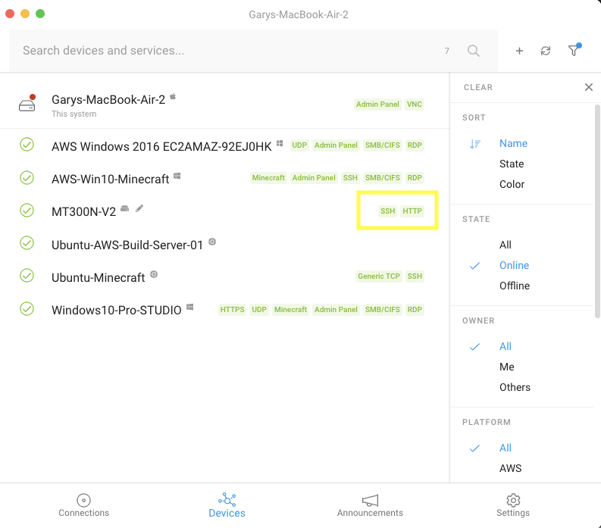Switch to the Devices tab

pyautogui.click(x=227, y=505)
